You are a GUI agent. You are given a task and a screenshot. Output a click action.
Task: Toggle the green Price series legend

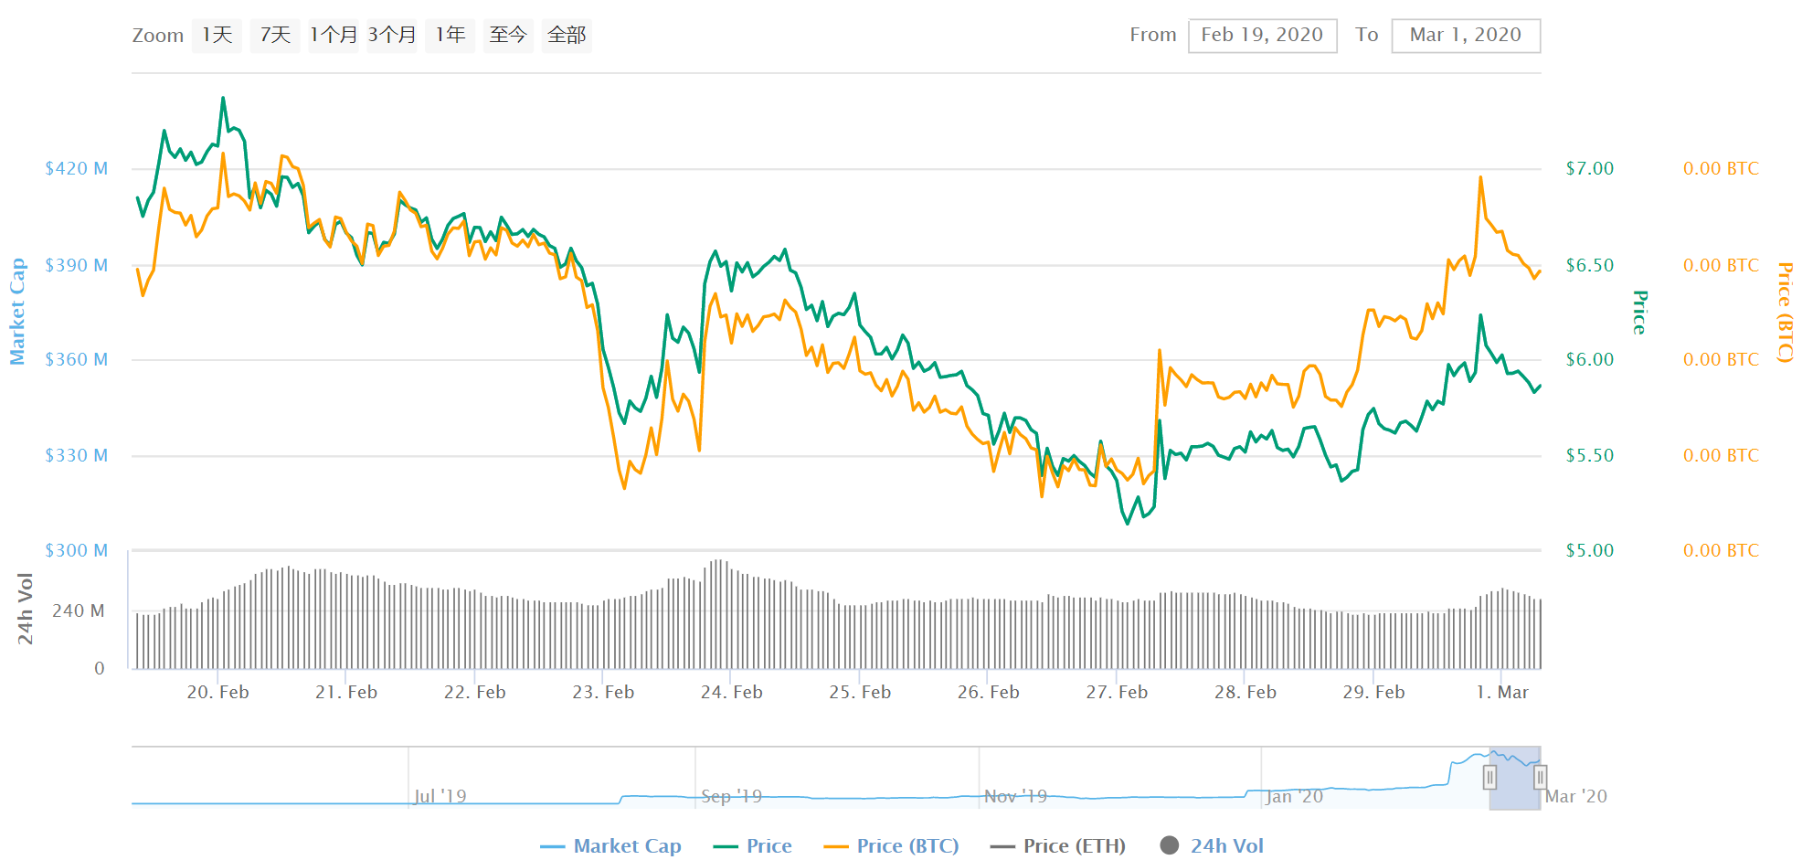(752, 846)
